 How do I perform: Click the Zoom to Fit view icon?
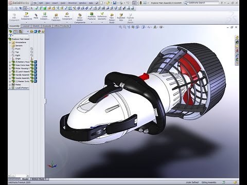pyautogui.click(x=120, y=27)
